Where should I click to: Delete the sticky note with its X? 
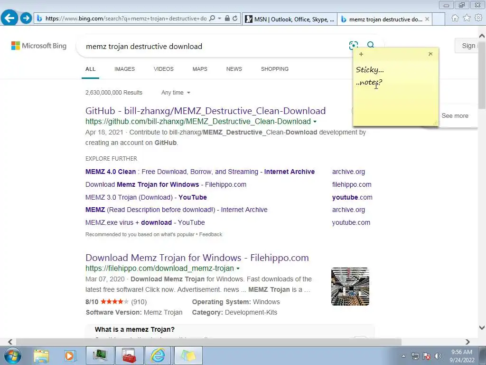(x=430, y=54)
